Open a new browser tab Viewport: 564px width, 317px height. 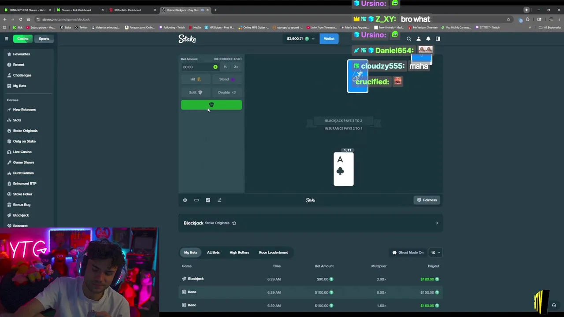(x=215, y=10)
